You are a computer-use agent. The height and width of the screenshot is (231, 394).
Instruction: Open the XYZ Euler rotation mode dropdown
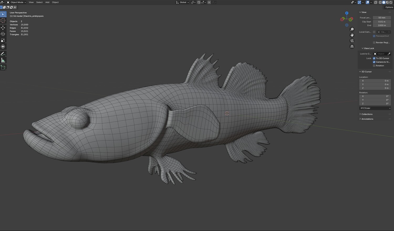coord(375,108)
